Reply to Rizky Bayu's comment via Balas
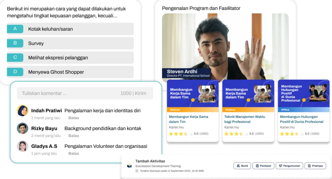The width and height of the screenshot is (332, 179). click(74, 136)
